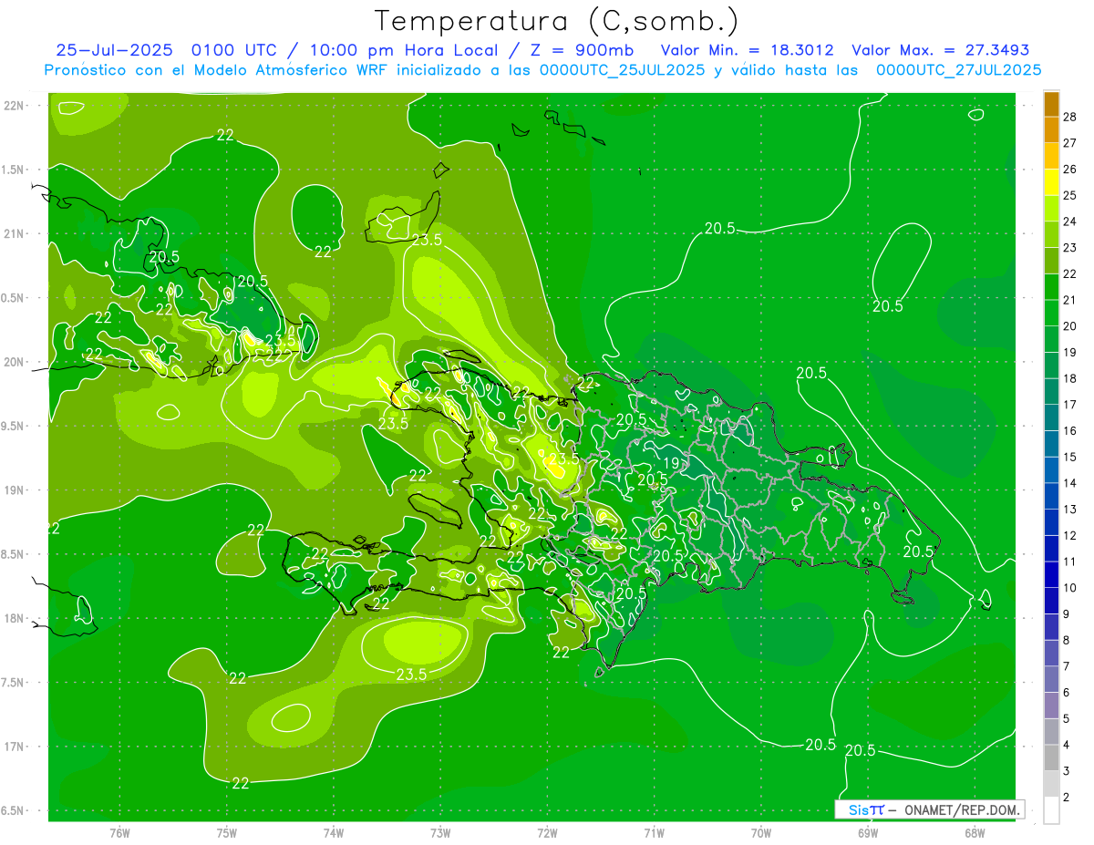1094x845 pixels.
Task: Select the date text "25-Jul-2025"
Action: point(116,50)
